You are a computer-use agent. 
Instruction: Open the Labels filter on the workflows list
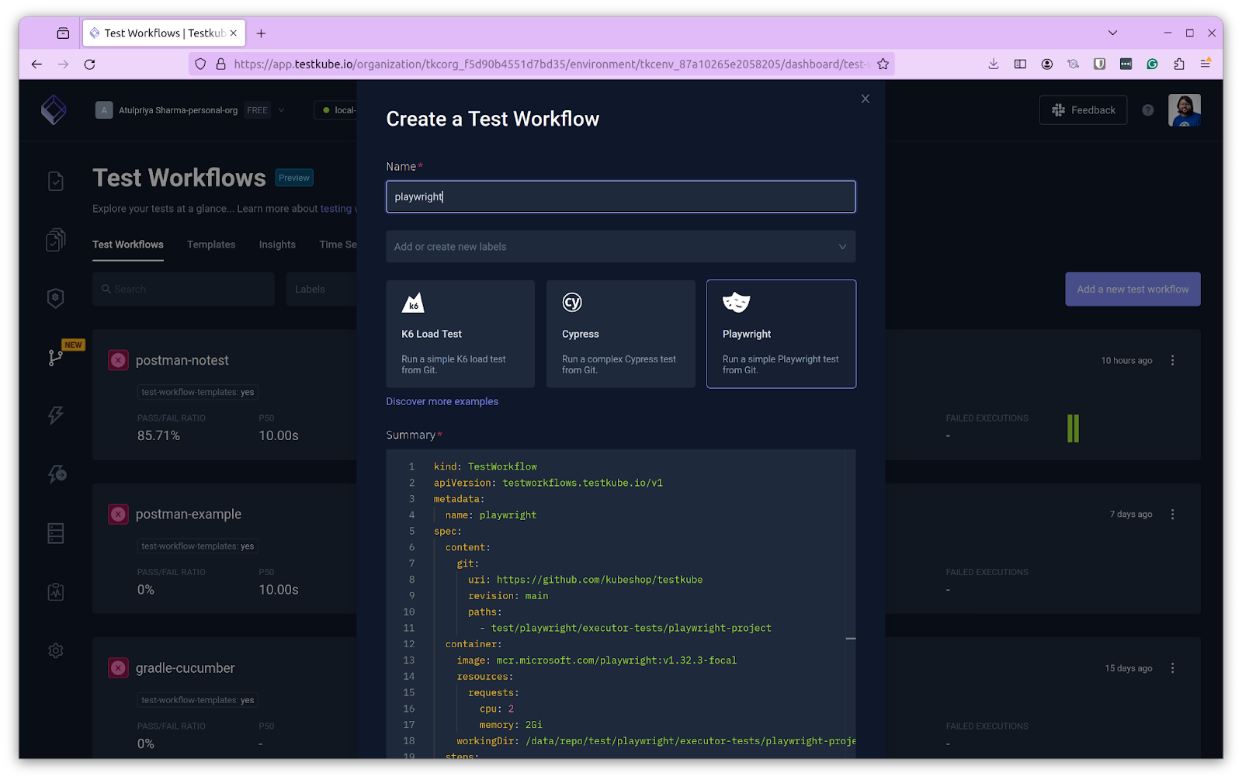[321, 289]
